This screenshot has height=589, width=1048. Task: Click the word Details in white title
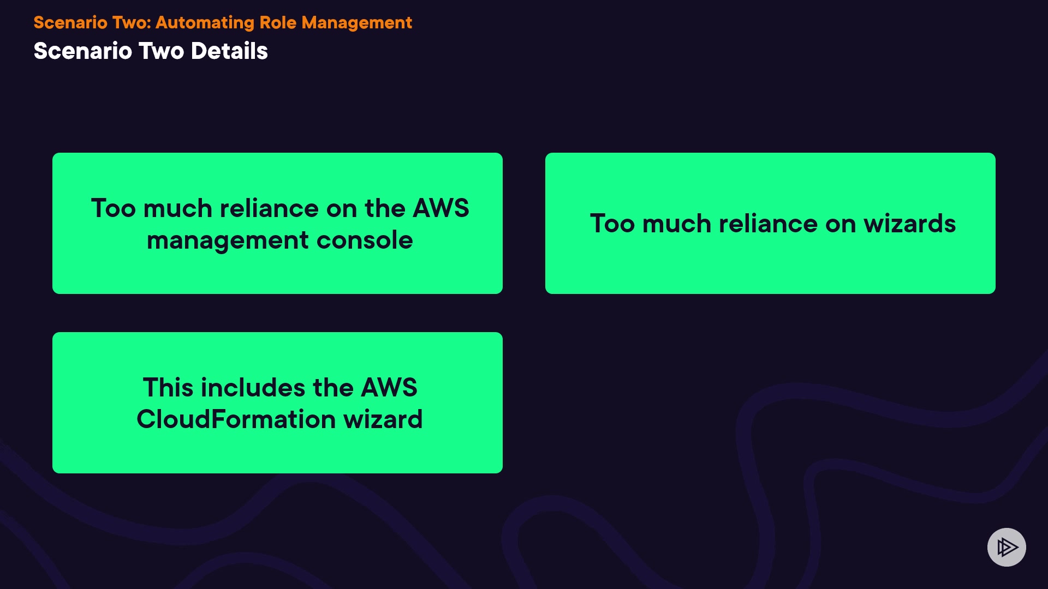point(229,51)
